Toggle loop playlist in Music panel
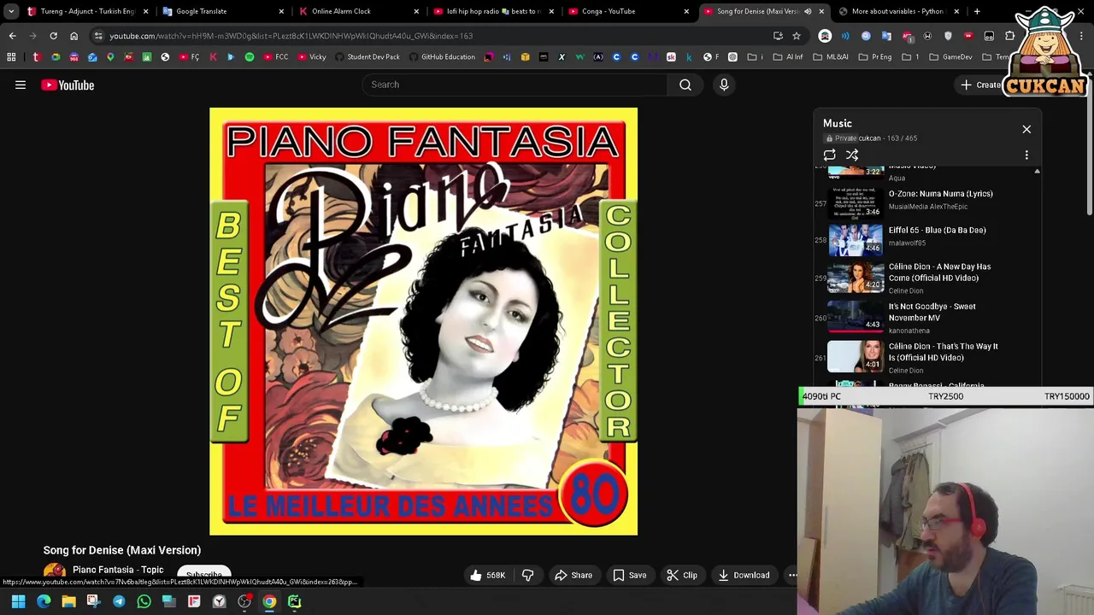The width and height of the screenshot is (1094, 615). [x=829, y=155]
